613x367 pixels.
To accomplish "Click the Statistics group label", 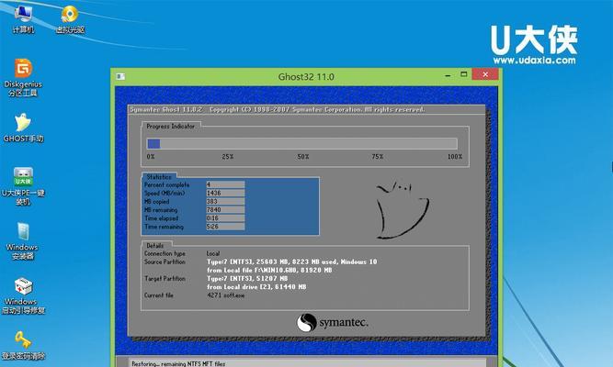I will click(159, 177).
